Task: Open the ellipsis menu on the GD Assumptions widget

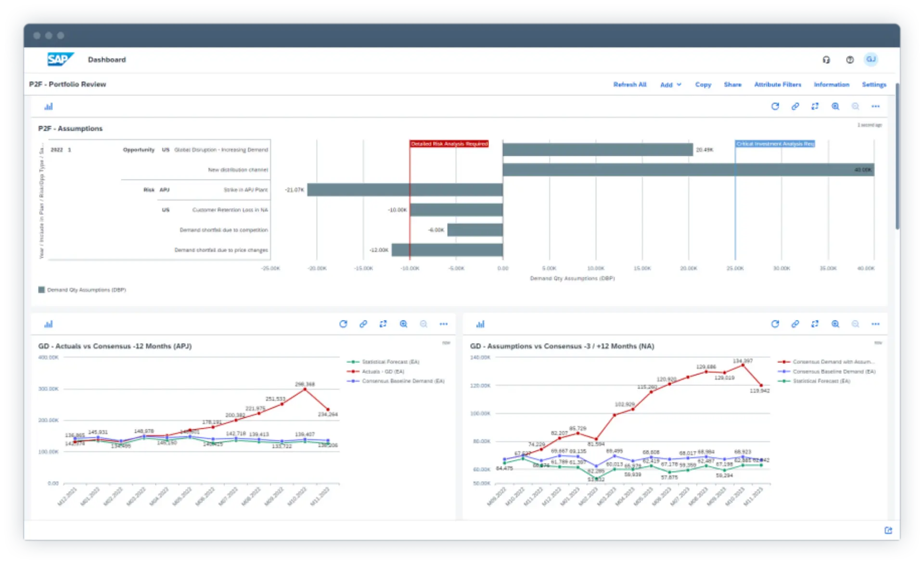Action: (x=875, y=324)
